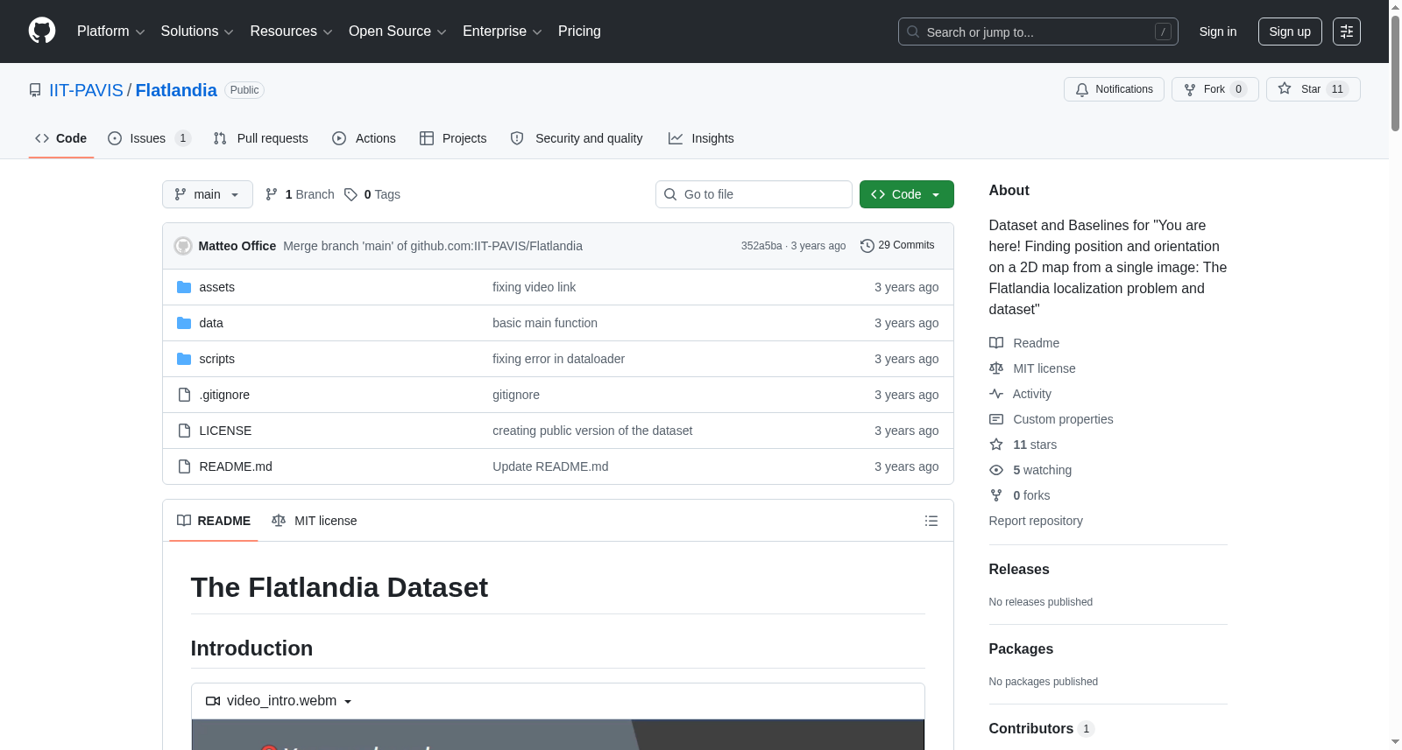Open the appearance settings icon button
Screen dimensions: 1402x750
point(1347,32)
